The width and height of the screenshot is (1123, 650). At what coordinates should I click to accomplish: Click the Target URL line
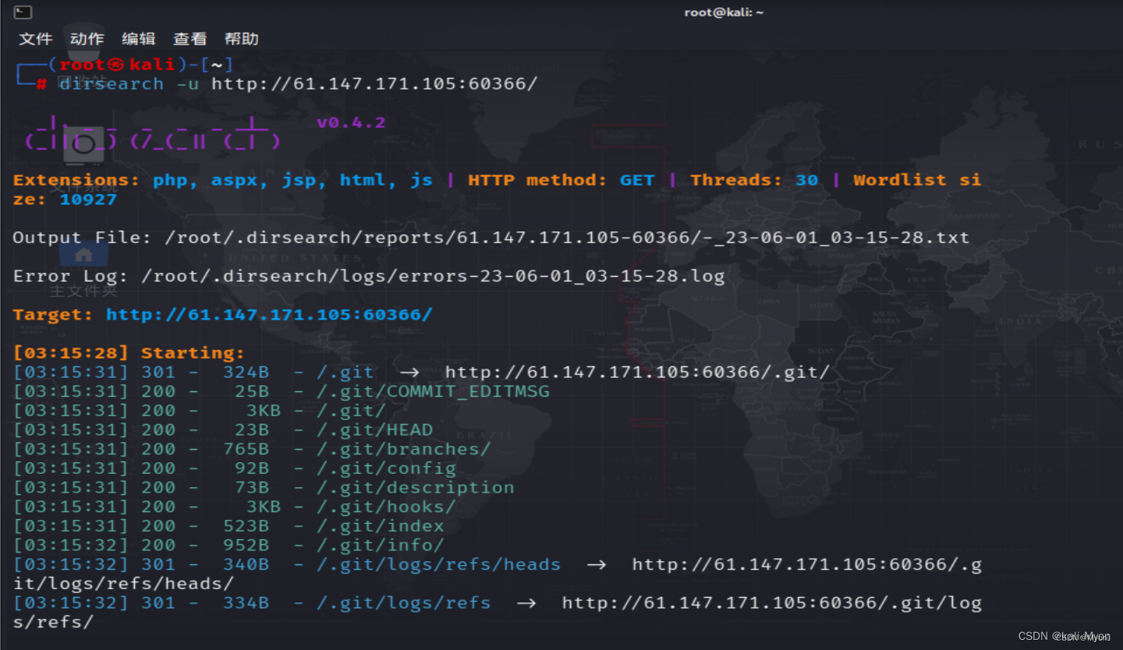(223, 314)
